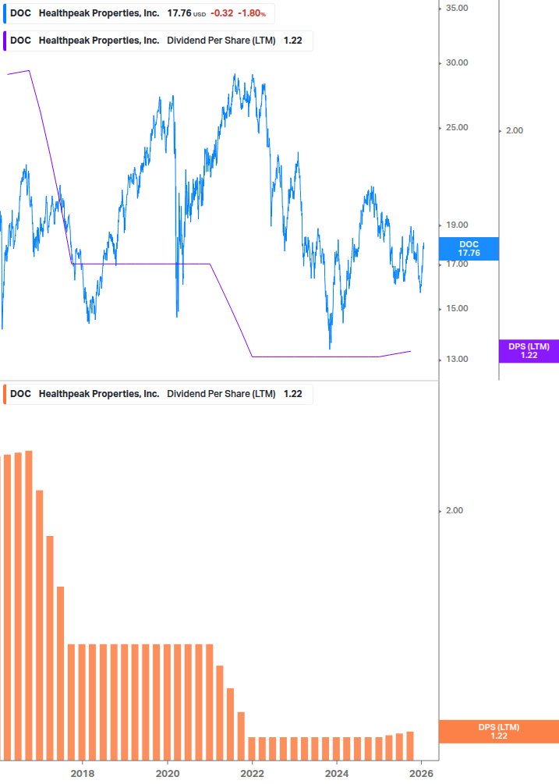Click the -0.32 change value in the price legend

221,13
